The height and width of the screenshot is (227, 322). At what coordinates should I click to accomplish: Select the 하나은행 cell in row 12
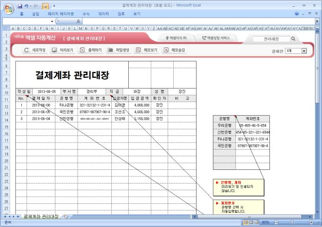coord(66,105)
